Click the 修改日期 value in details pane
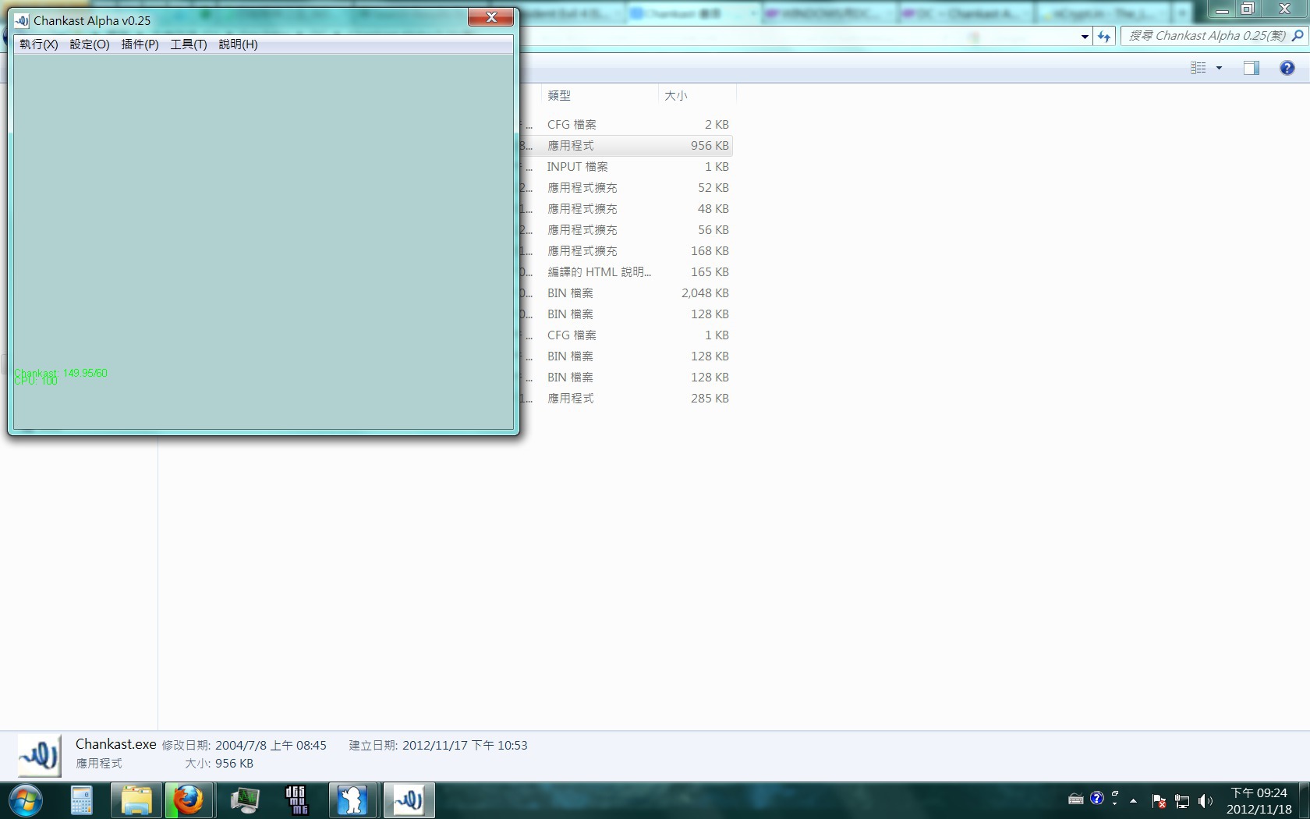1310x819 pixels. pyautogui.click(x=271, y=746)
